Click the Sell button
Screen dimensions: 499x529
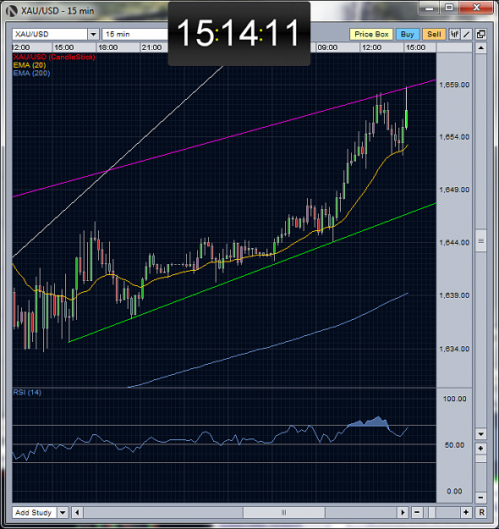[x=434, y=34]
